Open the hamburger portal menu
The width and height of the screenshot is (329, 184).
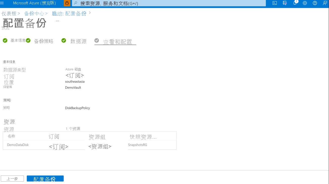point(2,3)
